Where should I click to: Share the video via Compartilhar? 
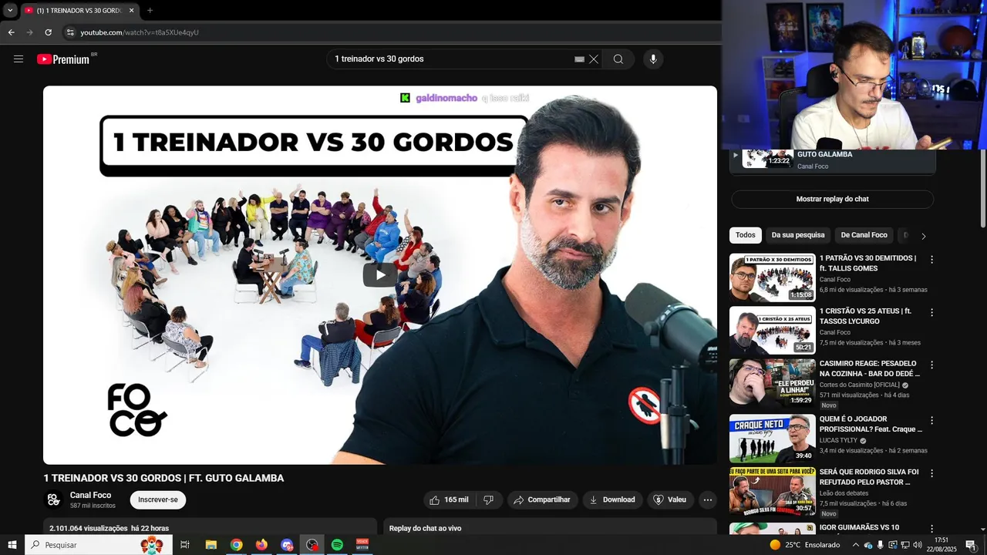[x=542, y=499]
